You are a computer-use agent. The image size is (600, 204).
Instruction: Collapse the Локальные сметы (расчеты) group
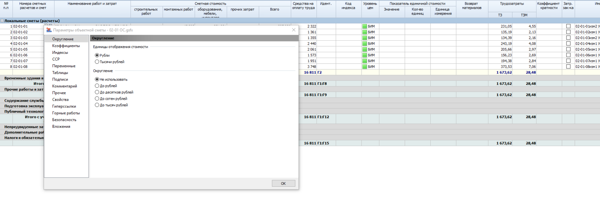click(x=2, y=21)
